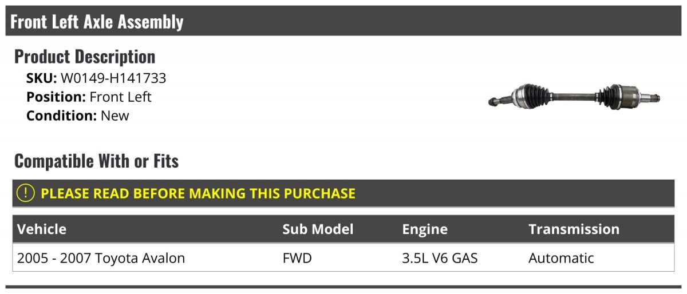Click the FWD sub model cell
687x294 pixels.
(x=297, y=258)
